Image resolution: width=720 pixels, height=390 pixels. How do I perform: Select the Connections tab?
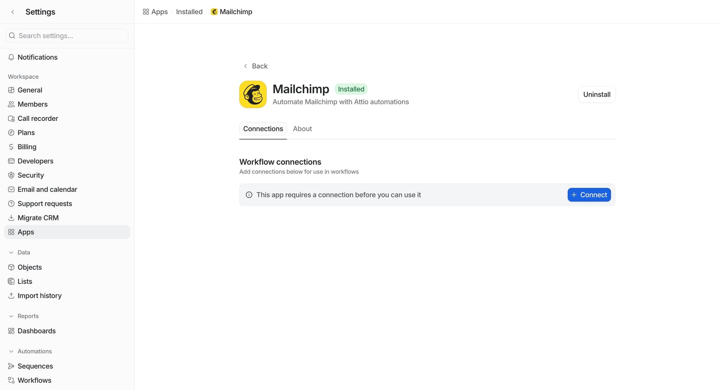[x=263, y=129]
